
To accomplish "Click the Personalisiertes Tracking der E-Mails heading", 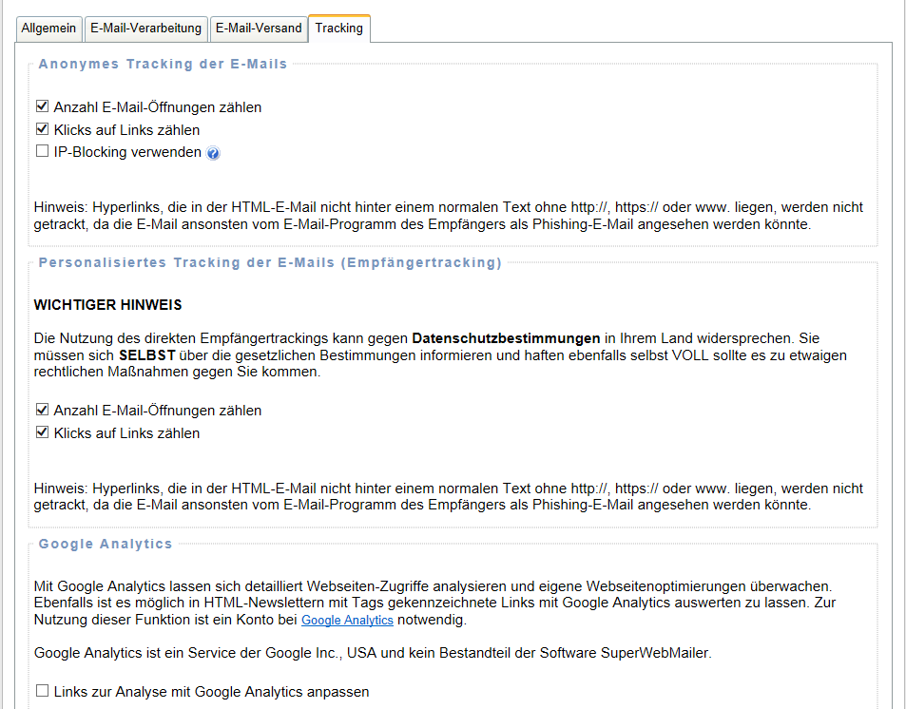I will [270, 263].
